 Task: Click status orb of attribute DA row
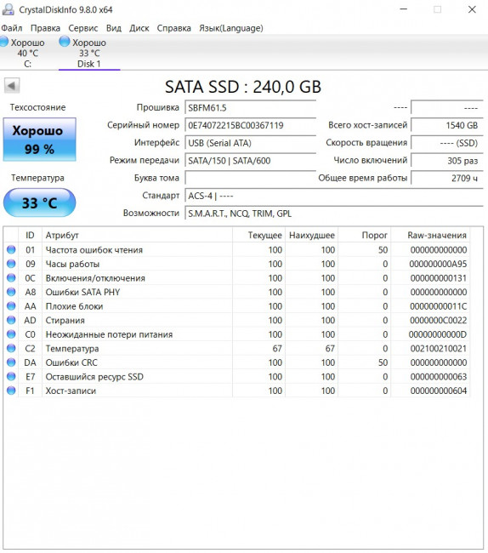[11, 362]
